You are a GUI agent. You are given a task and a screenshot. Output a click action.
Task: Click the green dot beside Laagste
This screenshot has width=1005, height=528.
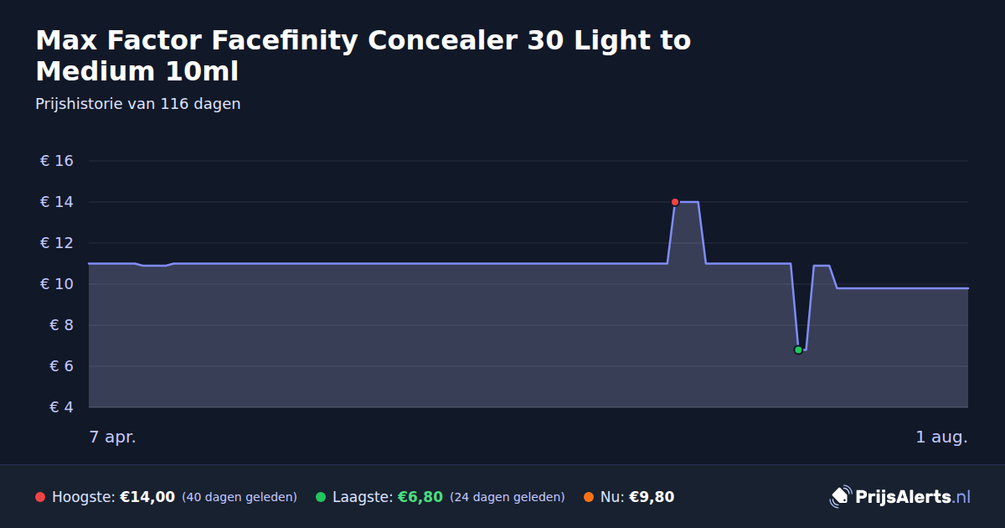321,497
